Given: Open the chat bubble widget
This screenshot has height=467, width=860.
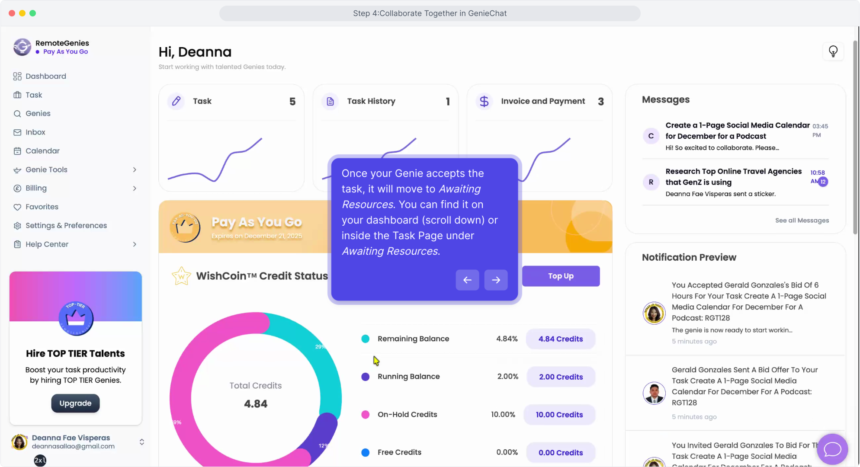Looking at the screenshot, I should [832, 449].
